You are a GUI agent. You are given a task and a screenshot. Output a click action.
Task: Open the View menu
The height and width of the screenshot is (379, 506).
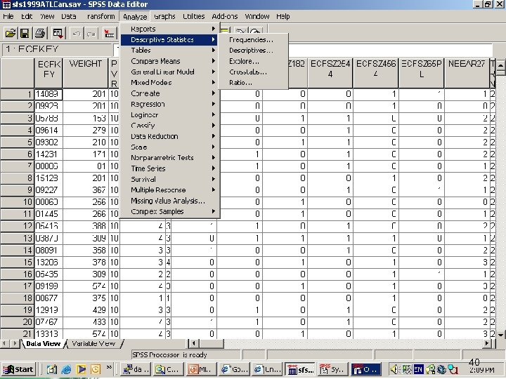pos(47,16)
